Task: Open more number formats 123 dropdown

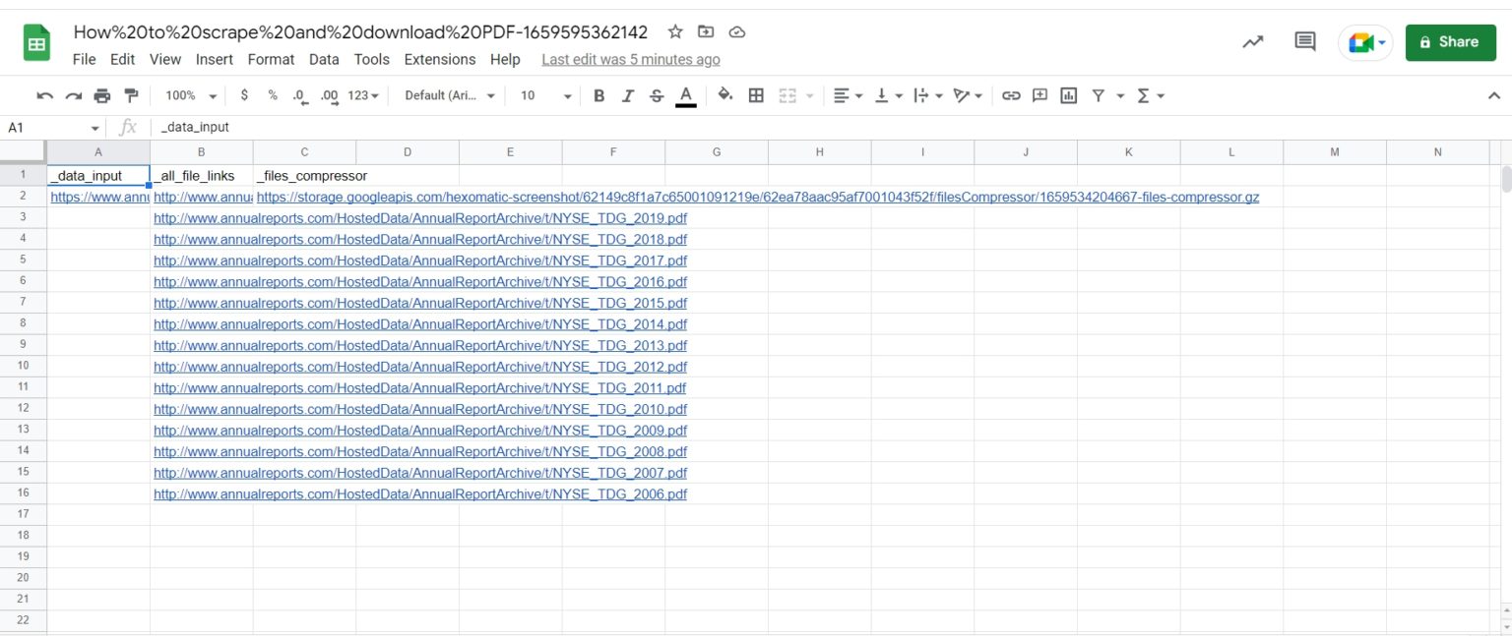Action: [363, 95]
